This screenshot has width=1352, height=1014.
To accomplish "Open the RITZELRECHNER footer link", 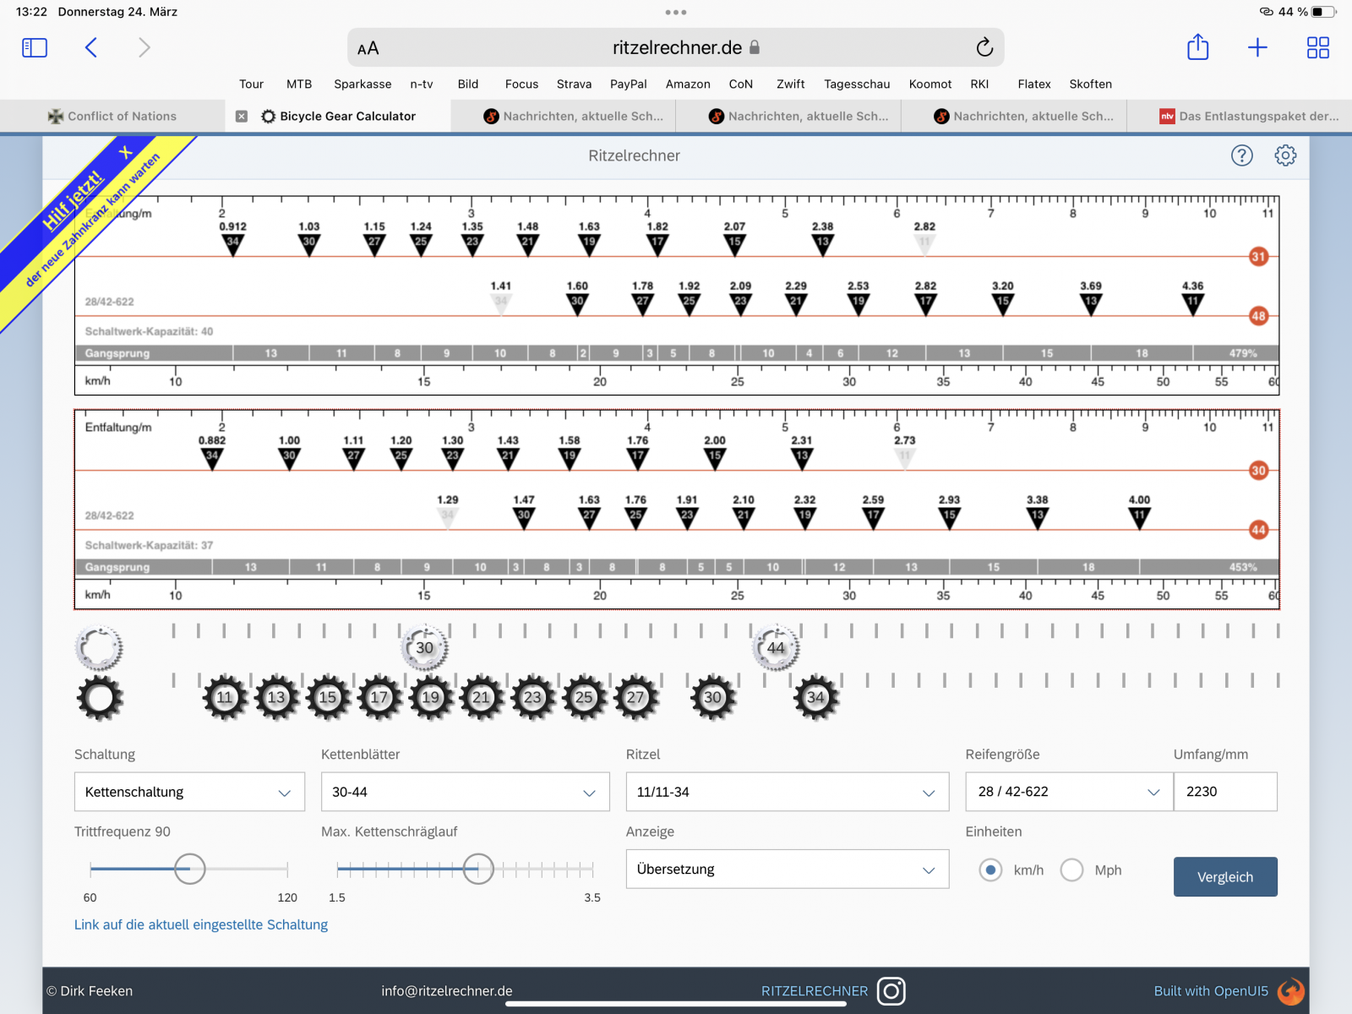I will tap(815, 990).
